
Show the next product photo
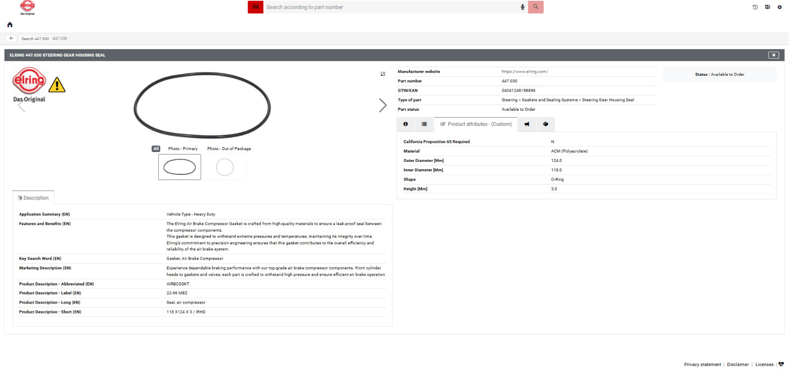(383, 105)
